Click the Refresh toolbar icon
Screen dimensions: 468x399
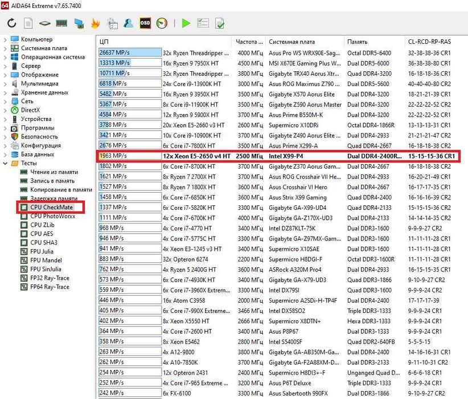11,23
